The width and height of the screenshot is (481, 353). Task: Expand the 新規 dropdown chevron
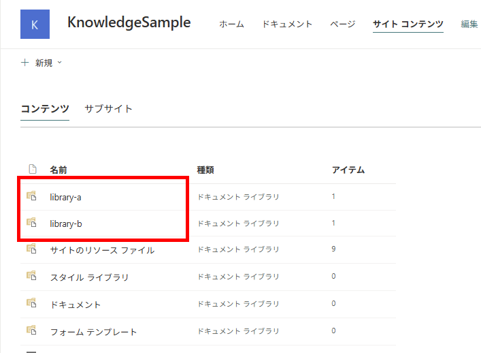point(59,63)
